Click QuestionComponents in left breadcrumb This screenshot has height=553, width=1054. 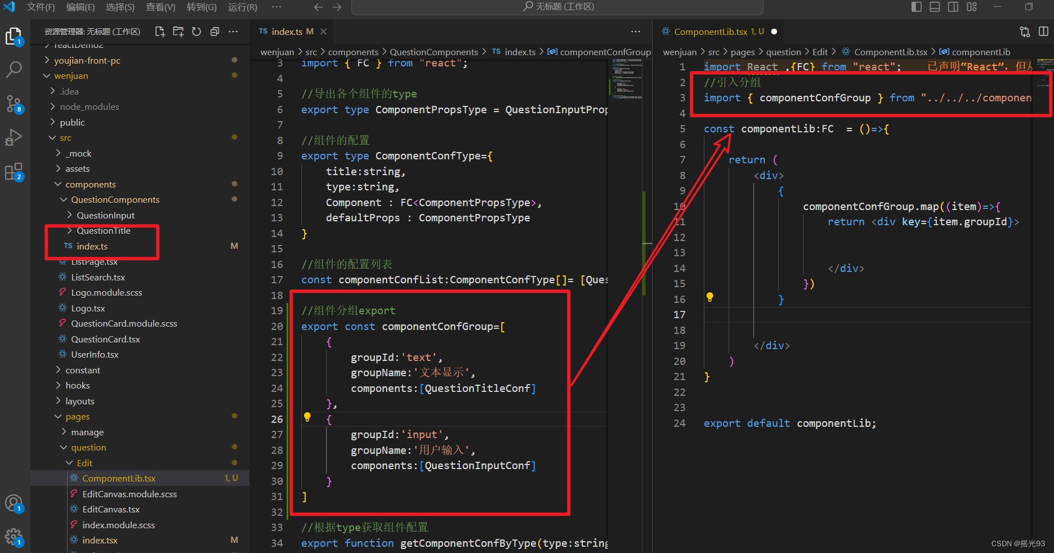(434, 52)
